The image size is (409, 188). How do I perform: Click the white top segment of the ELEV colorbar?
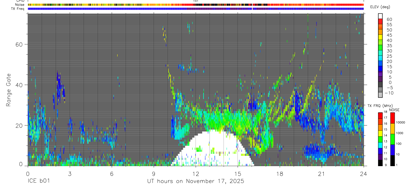(x=380, y=16)
